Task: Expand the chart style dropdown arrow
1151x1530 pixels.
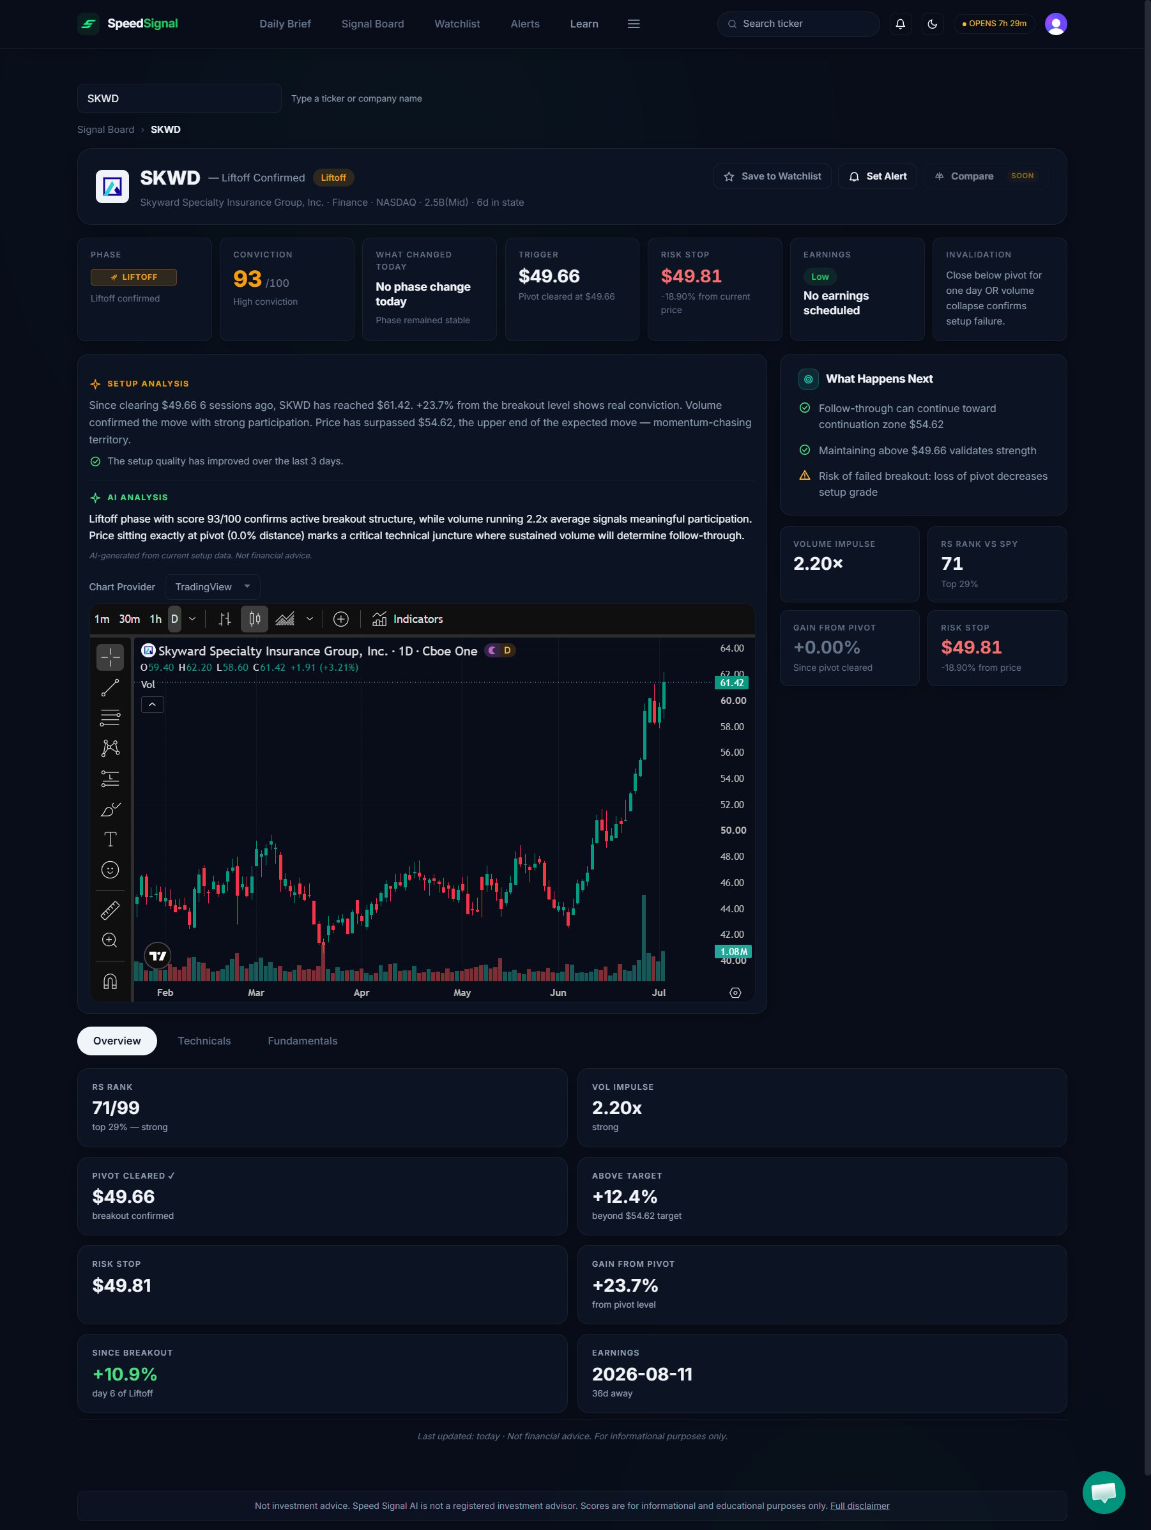Action: pos(309,619)
